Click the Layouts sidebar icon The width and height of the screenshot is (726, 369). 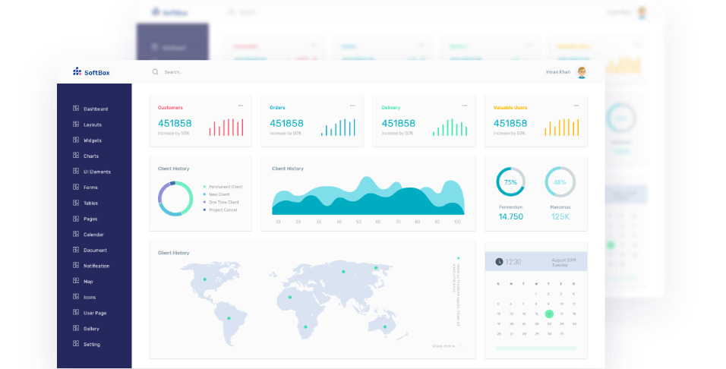pos(76,124)
